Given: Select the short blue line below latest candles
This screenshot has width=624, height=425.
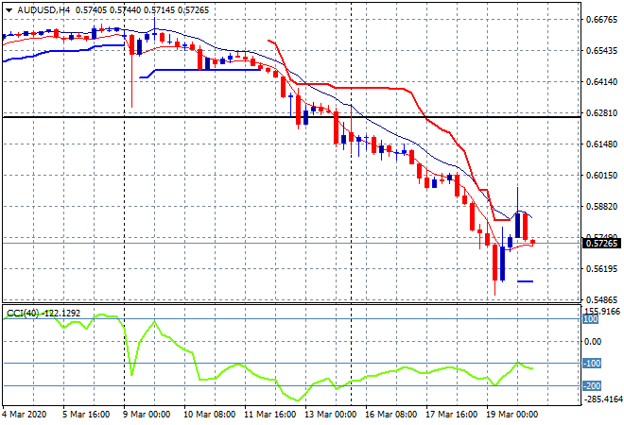Looking at the screenshot, I should [x=526, y=281].
